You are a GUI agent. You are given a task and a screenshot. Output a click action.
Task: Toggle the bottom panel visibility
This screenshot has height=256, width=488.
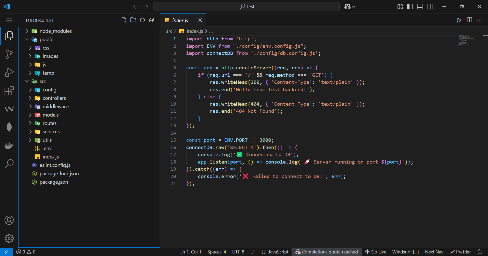tap(420, 7)
